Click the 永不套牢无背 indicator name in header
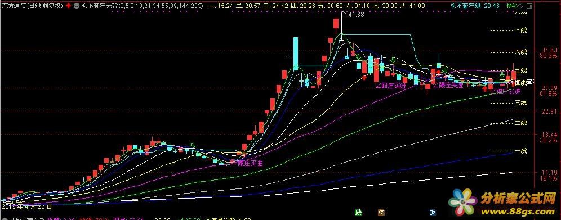The width and height of the screenshot is (561, 220). pyautogui.click(x=100, y=6)
